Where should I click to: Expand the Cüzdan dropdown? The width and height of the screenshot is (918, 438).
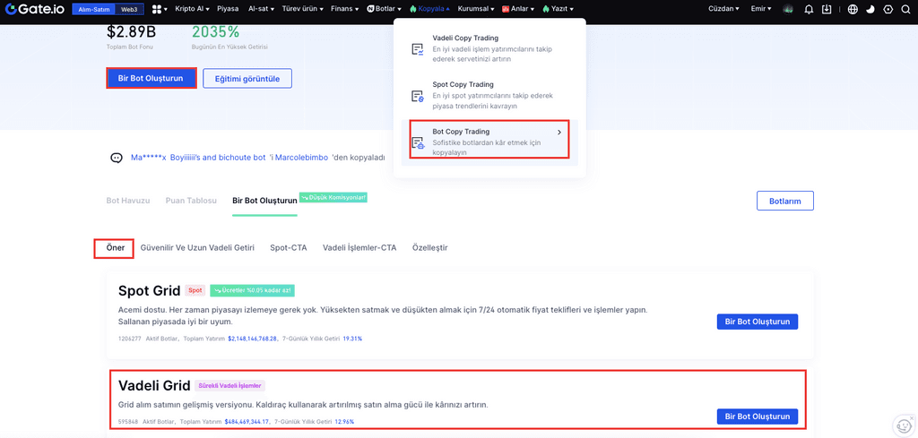click(x=723, y=9)
